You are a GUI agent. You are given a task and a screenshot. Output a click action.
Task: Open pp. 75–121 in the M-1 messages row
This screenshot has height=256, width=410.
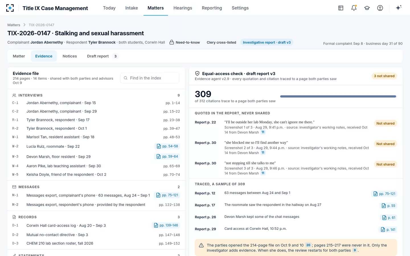(167, 195)
